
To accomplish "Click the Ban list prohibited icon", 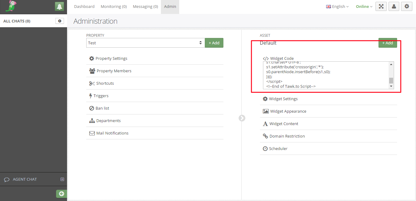I will 91,108.
